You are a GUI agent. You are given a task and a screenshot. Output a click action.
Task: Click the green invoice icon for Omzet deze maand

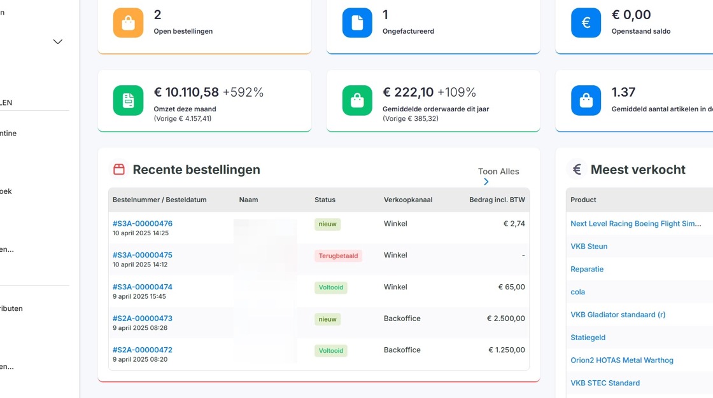pyautogui.click(x=128, y=100)
